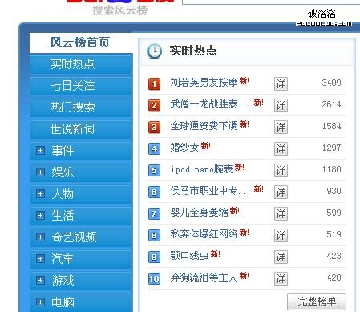The image size is (360, 312).
Task: Expand the 汽车 category plus icon
Action: 40,259
